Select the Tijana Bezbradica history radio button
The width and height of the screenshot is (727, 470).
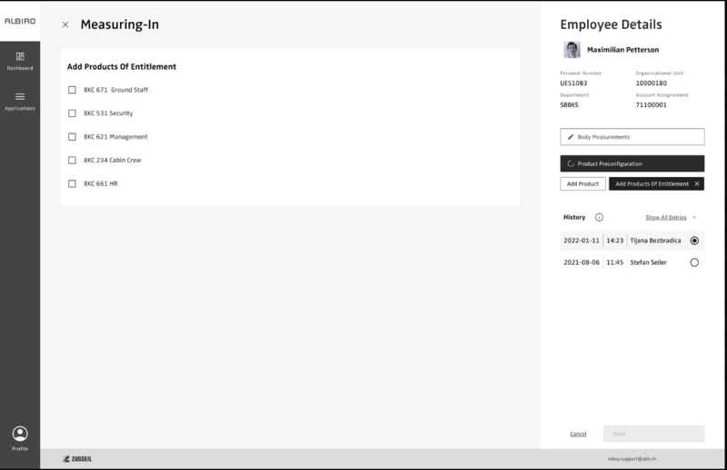tap(694, 240)
